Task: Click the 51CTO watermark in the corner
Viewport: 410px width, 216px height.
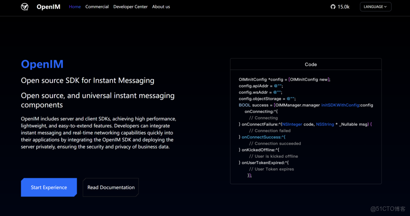Action: click(388, 209)
